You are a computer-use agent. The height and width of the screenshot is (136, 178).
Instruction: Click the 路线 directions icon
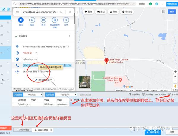[x=21, y=20]
